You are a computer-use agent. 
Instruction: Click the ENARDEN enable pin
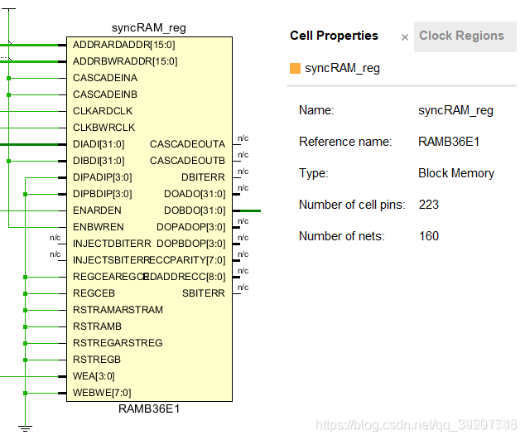(97, 210)
